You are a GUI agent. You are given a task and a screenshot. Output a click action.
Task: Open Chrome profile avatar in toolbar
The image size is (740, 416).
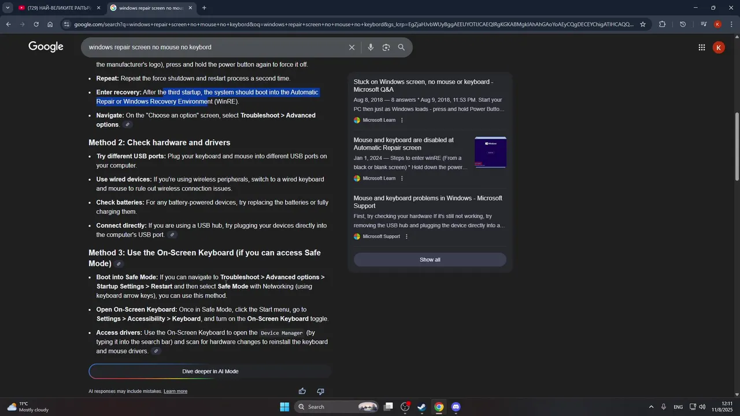click(717, 24)
